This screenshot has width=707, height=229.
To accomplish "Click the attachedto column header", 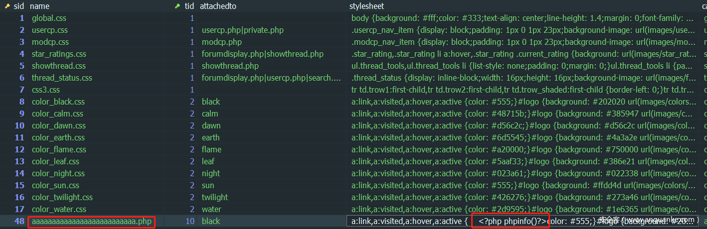I will (218, 6).
